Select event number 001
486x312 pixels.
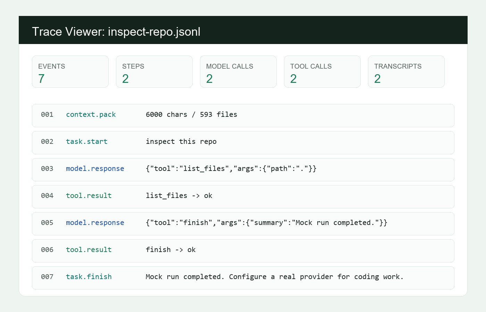(47, 114)
